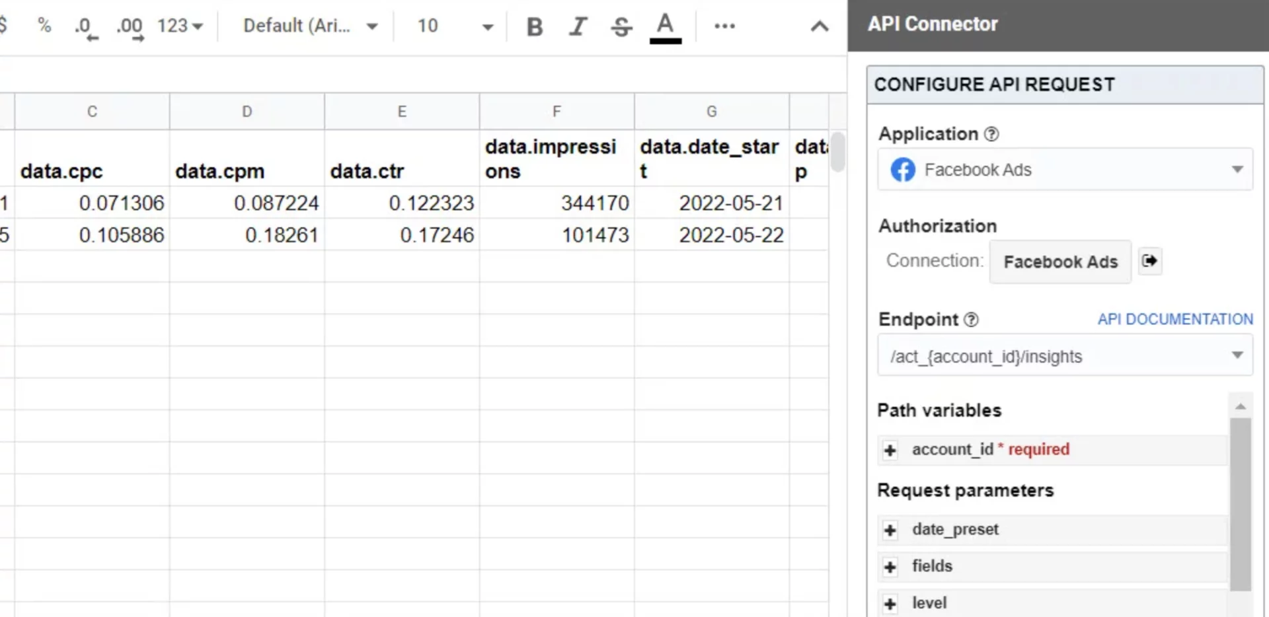Expand the date_preset request parameter

(890, 530)
